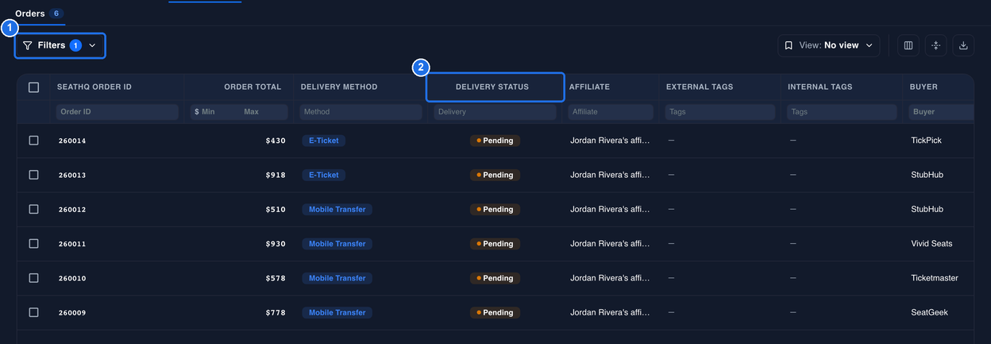This screenshot has height=344, width=991.
Task: Click the Internal Tags column header
Action: point(820,87)
